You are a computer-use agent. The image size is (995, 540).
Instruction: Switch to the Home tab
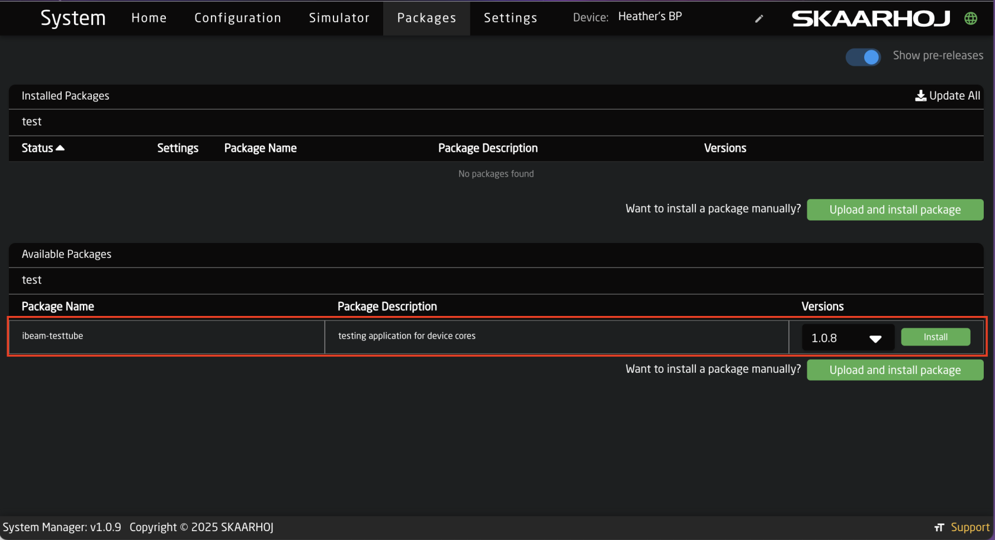click(x=149, y=18)
